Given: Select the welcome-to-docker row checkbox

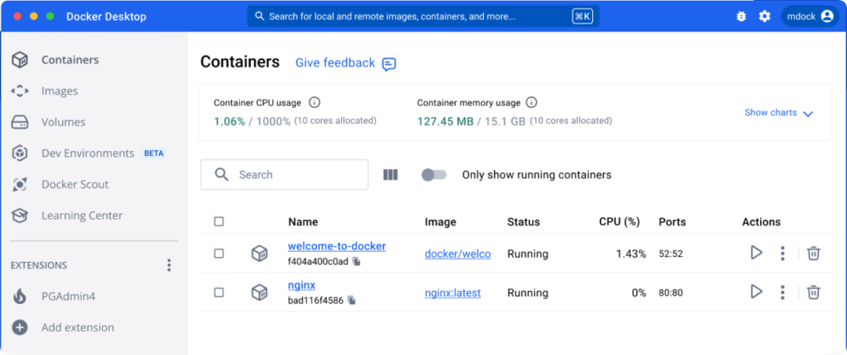Looking at the screenshot, I should pyautogui.click(x=219, y=254).
